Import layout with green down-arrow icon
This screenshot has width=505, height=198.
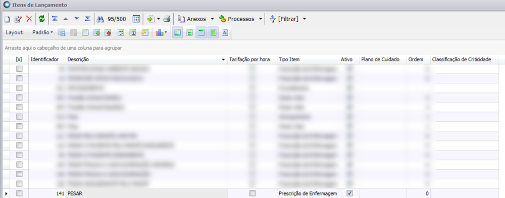pos(96,32)
